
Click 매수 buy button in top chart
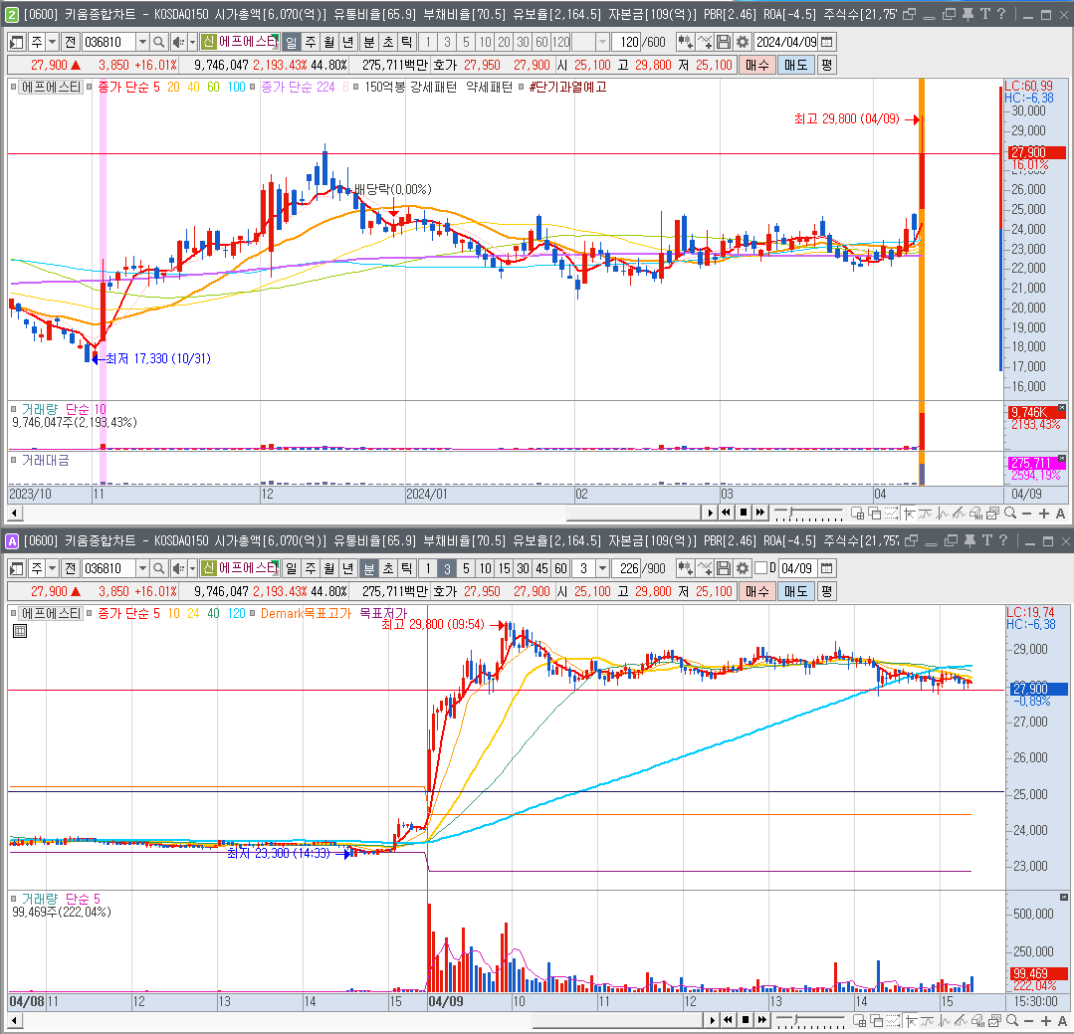(x=756, y=65)
